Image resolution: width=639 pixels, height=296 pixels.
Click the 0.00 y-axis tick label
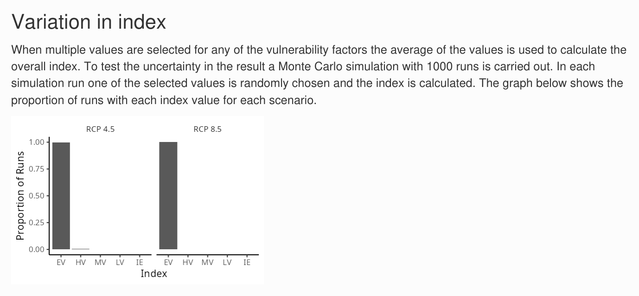pos(37,249)
